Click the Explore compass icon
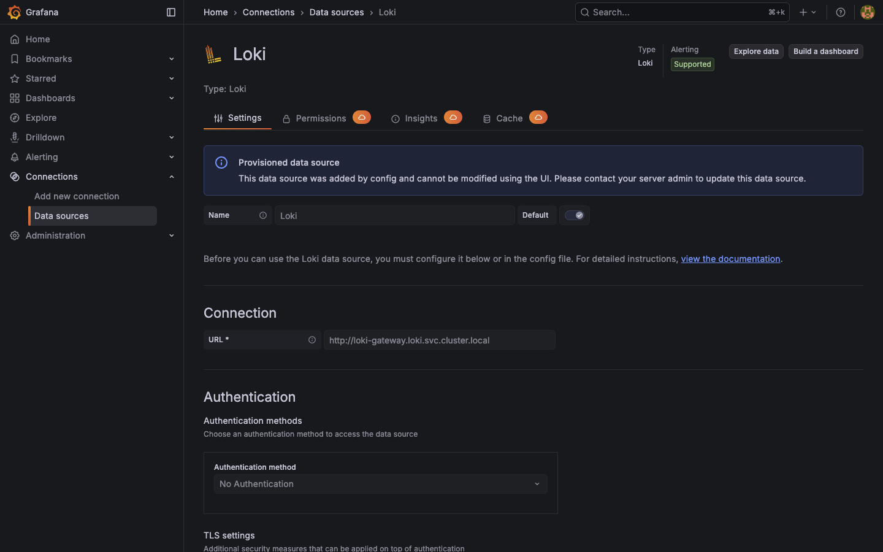 pos(15,118)
